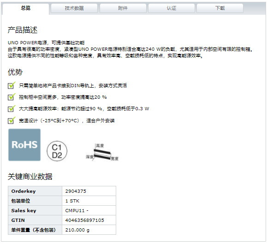Click the description line about 空载损耗低的特点
This screenshot has width=267, height=244.
105,56
